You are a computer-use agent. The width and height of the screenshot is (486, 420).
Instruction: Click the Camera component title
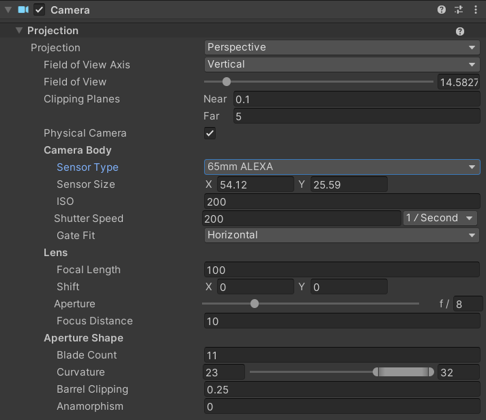(70, 10)
